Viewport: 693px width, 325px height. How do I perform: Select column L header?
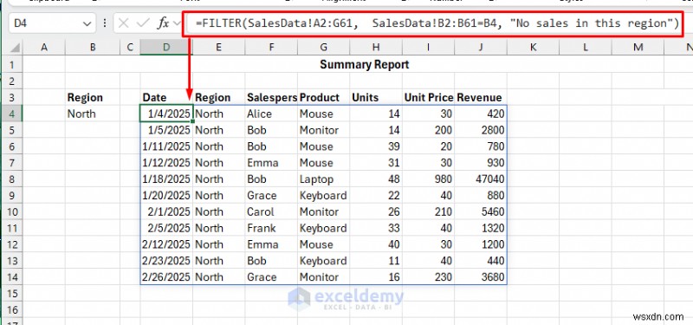586,48
